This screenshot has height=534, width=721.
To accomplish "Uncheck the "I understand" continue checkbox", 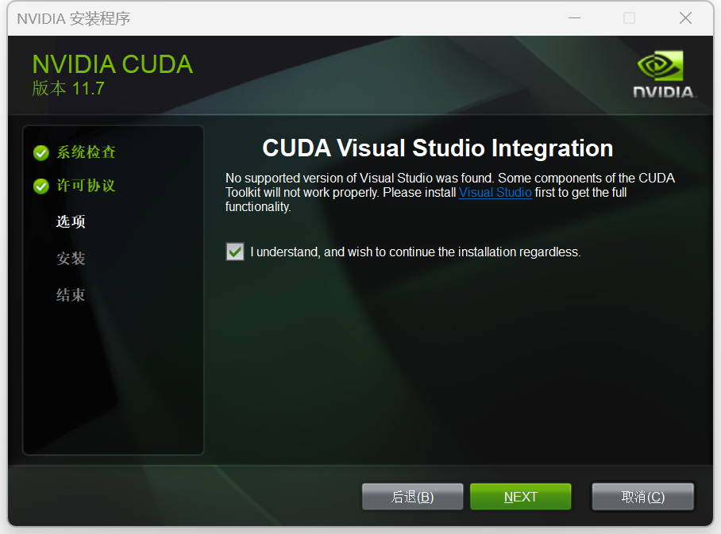I will click(235, 252).
